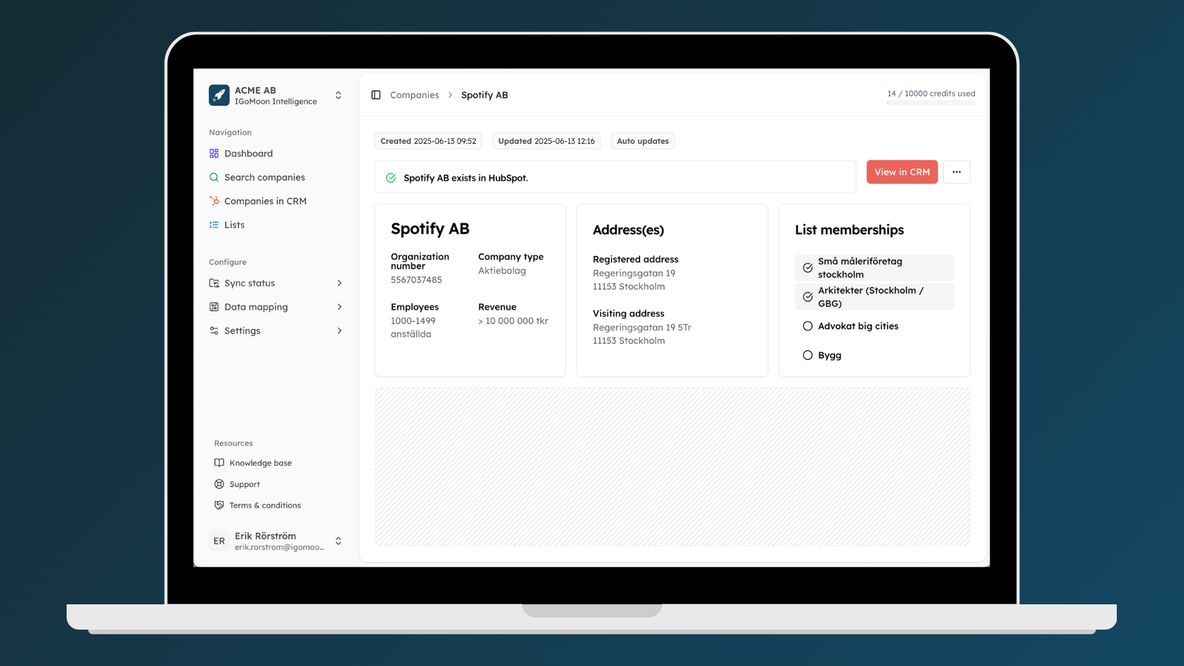Click the ACME AB rocket logo icon
This screenshot has width=1184, height=666.
(219, 96)
